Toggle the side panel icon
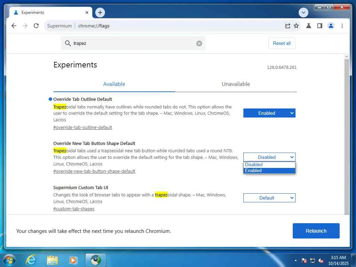This screenshot has height=267, width=356. click(320, 26)
